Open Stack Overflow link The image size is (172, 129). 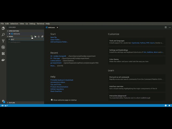(x=56, y=91)
